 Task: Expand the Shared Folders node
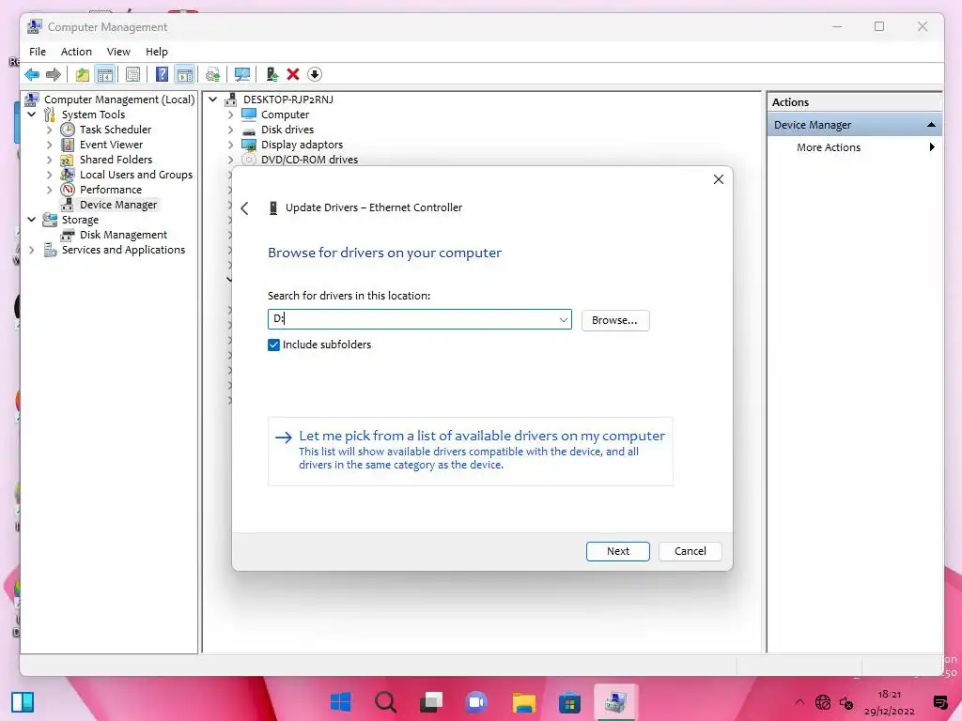coord(50,160)
